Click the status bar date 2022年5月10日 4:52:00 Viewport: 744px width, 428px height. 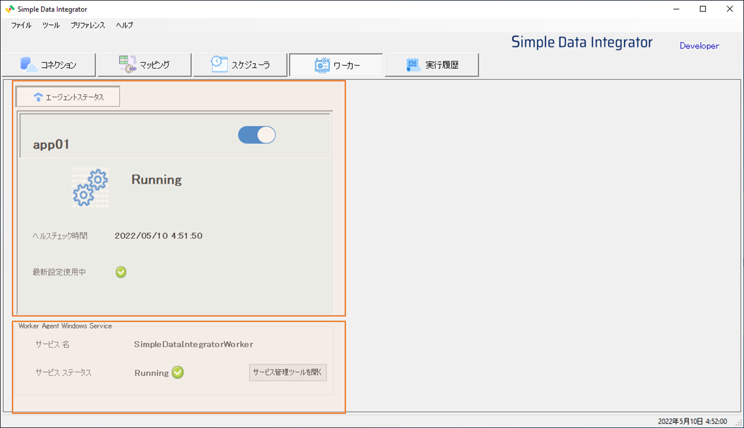coord(693,422)
